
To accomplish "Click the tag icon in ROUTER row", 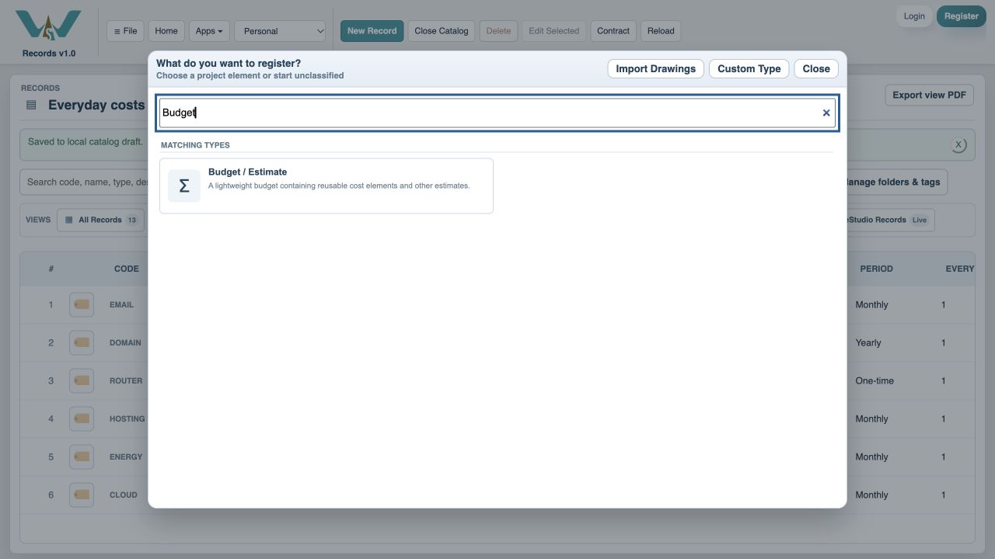I will 82,380.
